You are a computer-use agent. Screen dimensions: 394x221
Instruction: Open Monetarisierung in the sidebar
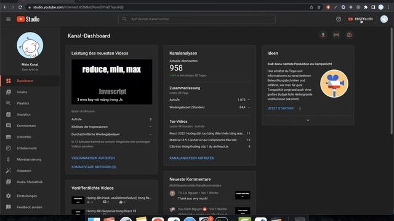(x=30, y=160)
